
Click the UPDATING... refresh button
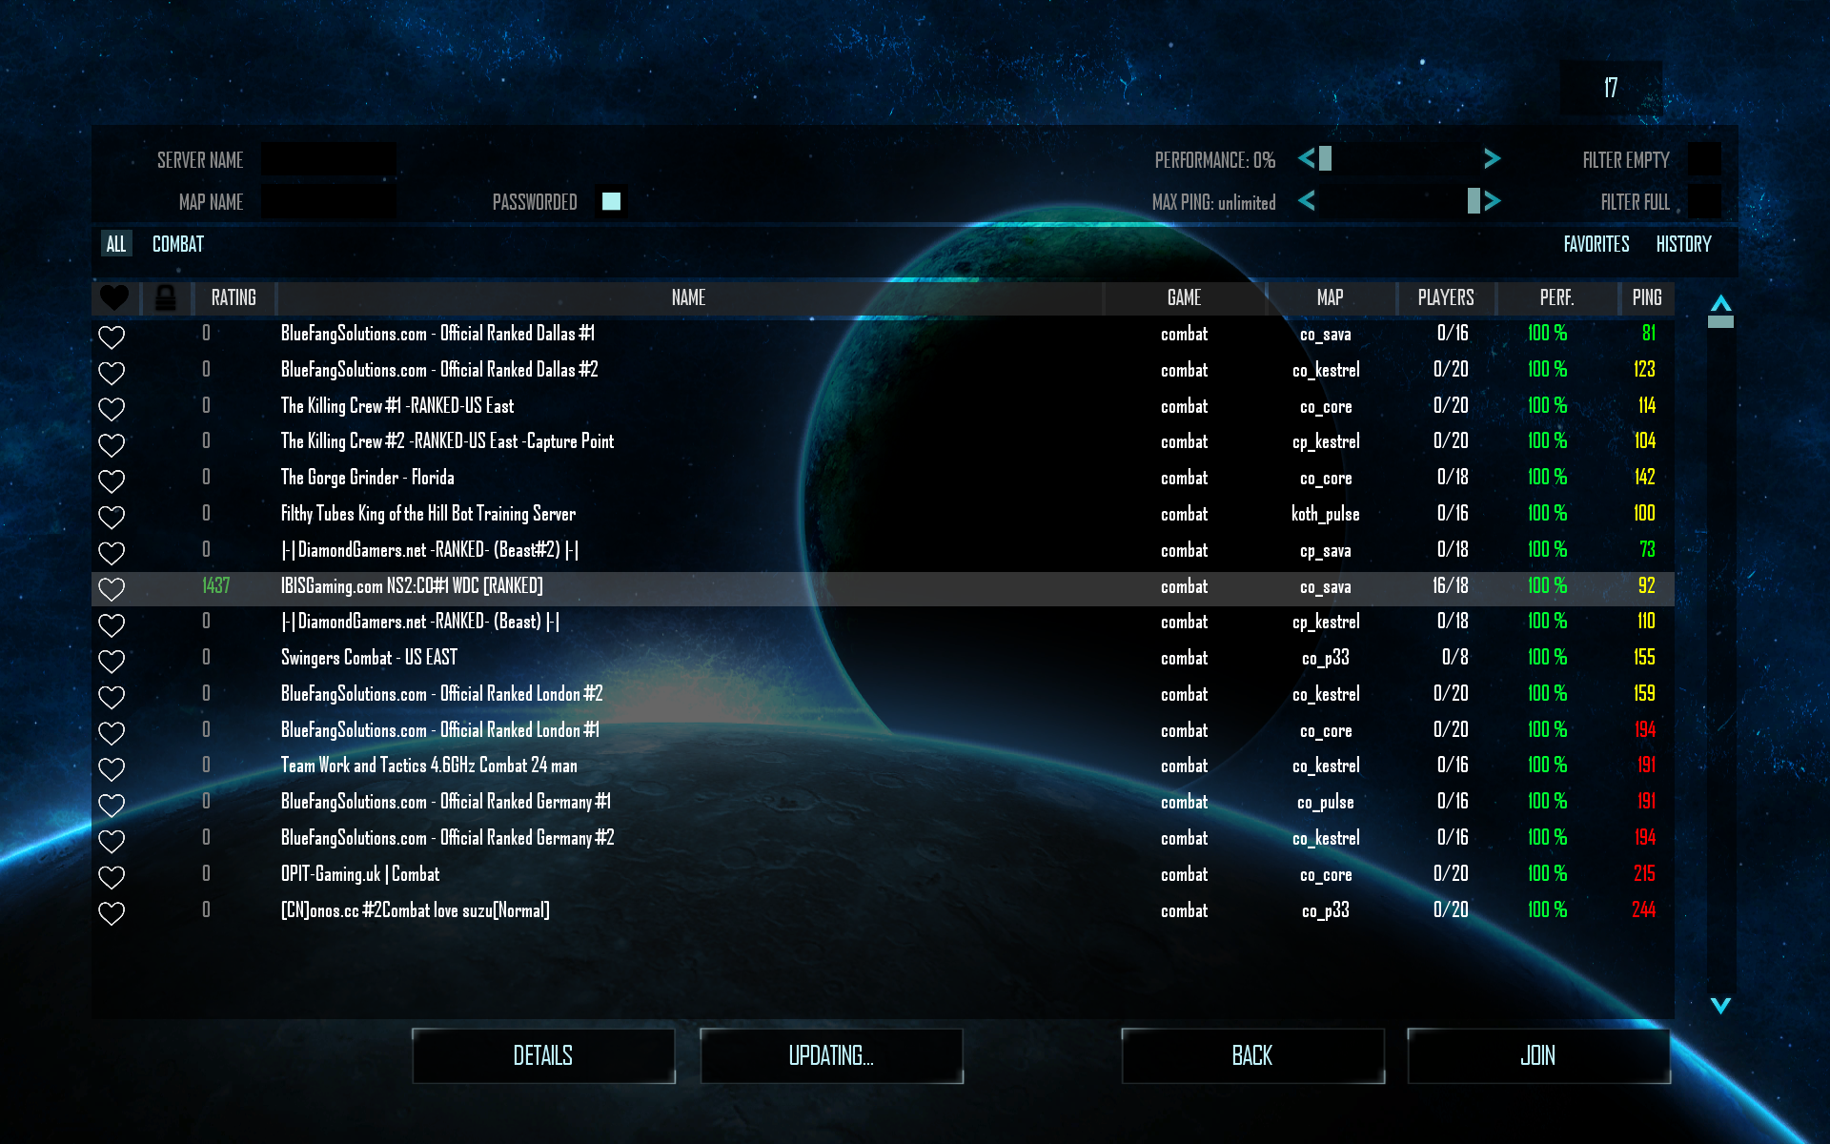(831, 1055)
